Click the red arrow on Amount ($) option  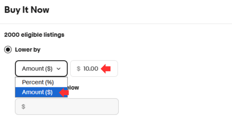coord(64,92)
